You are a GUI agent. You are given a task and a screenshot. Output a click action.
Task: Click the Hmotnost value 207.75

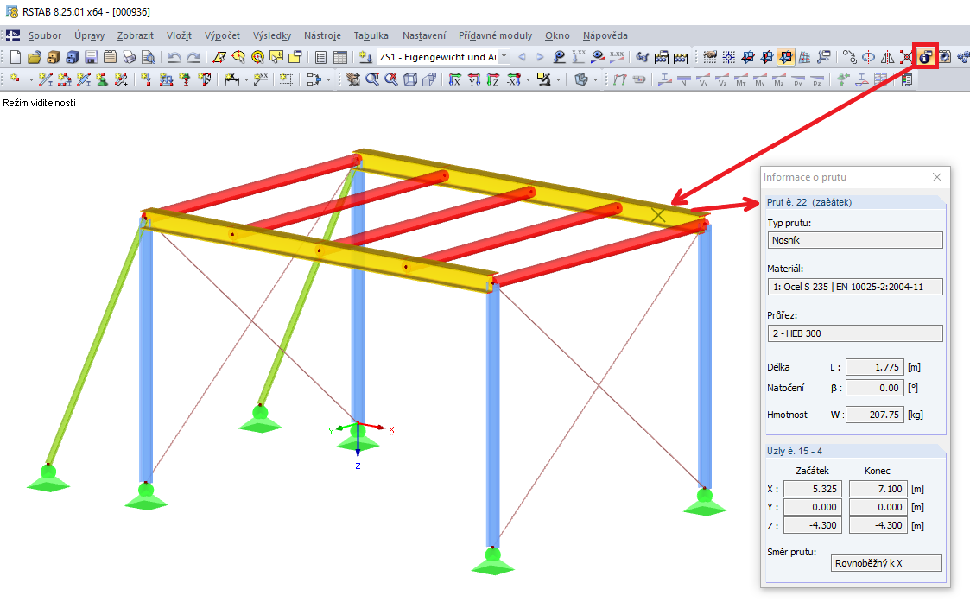(875, 415)
